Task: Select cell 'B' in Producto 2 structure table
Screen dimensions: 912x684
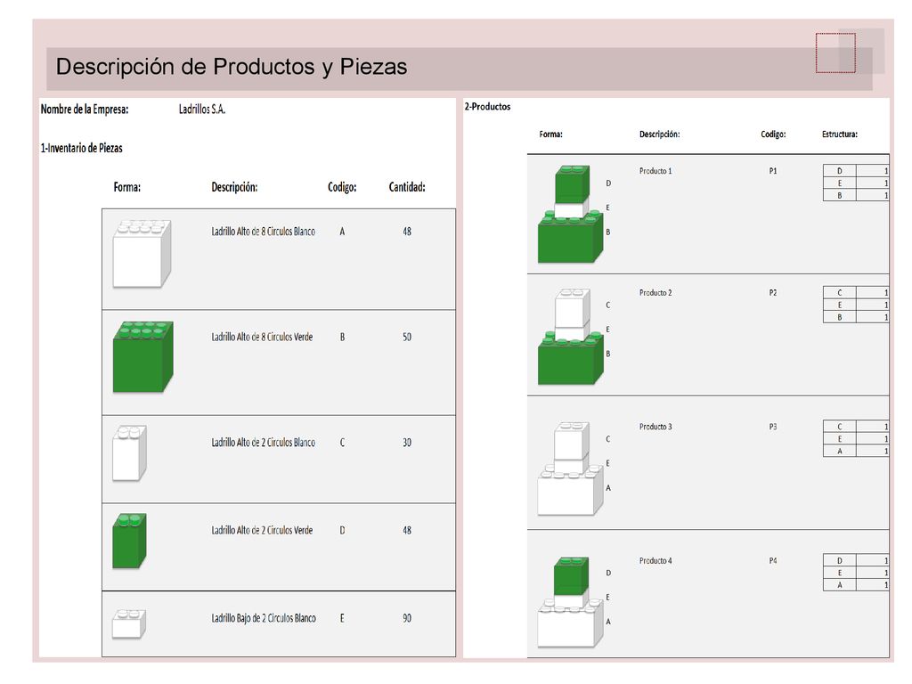Action: (839, 318)
